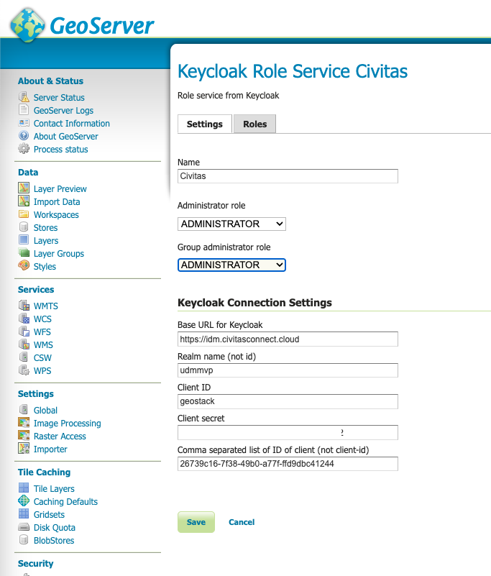Image resolution: width=491 pixels, height=576 pixels.
Task: Open the Contact Information link
Action: pyautogui.click(x=72, y=124)
